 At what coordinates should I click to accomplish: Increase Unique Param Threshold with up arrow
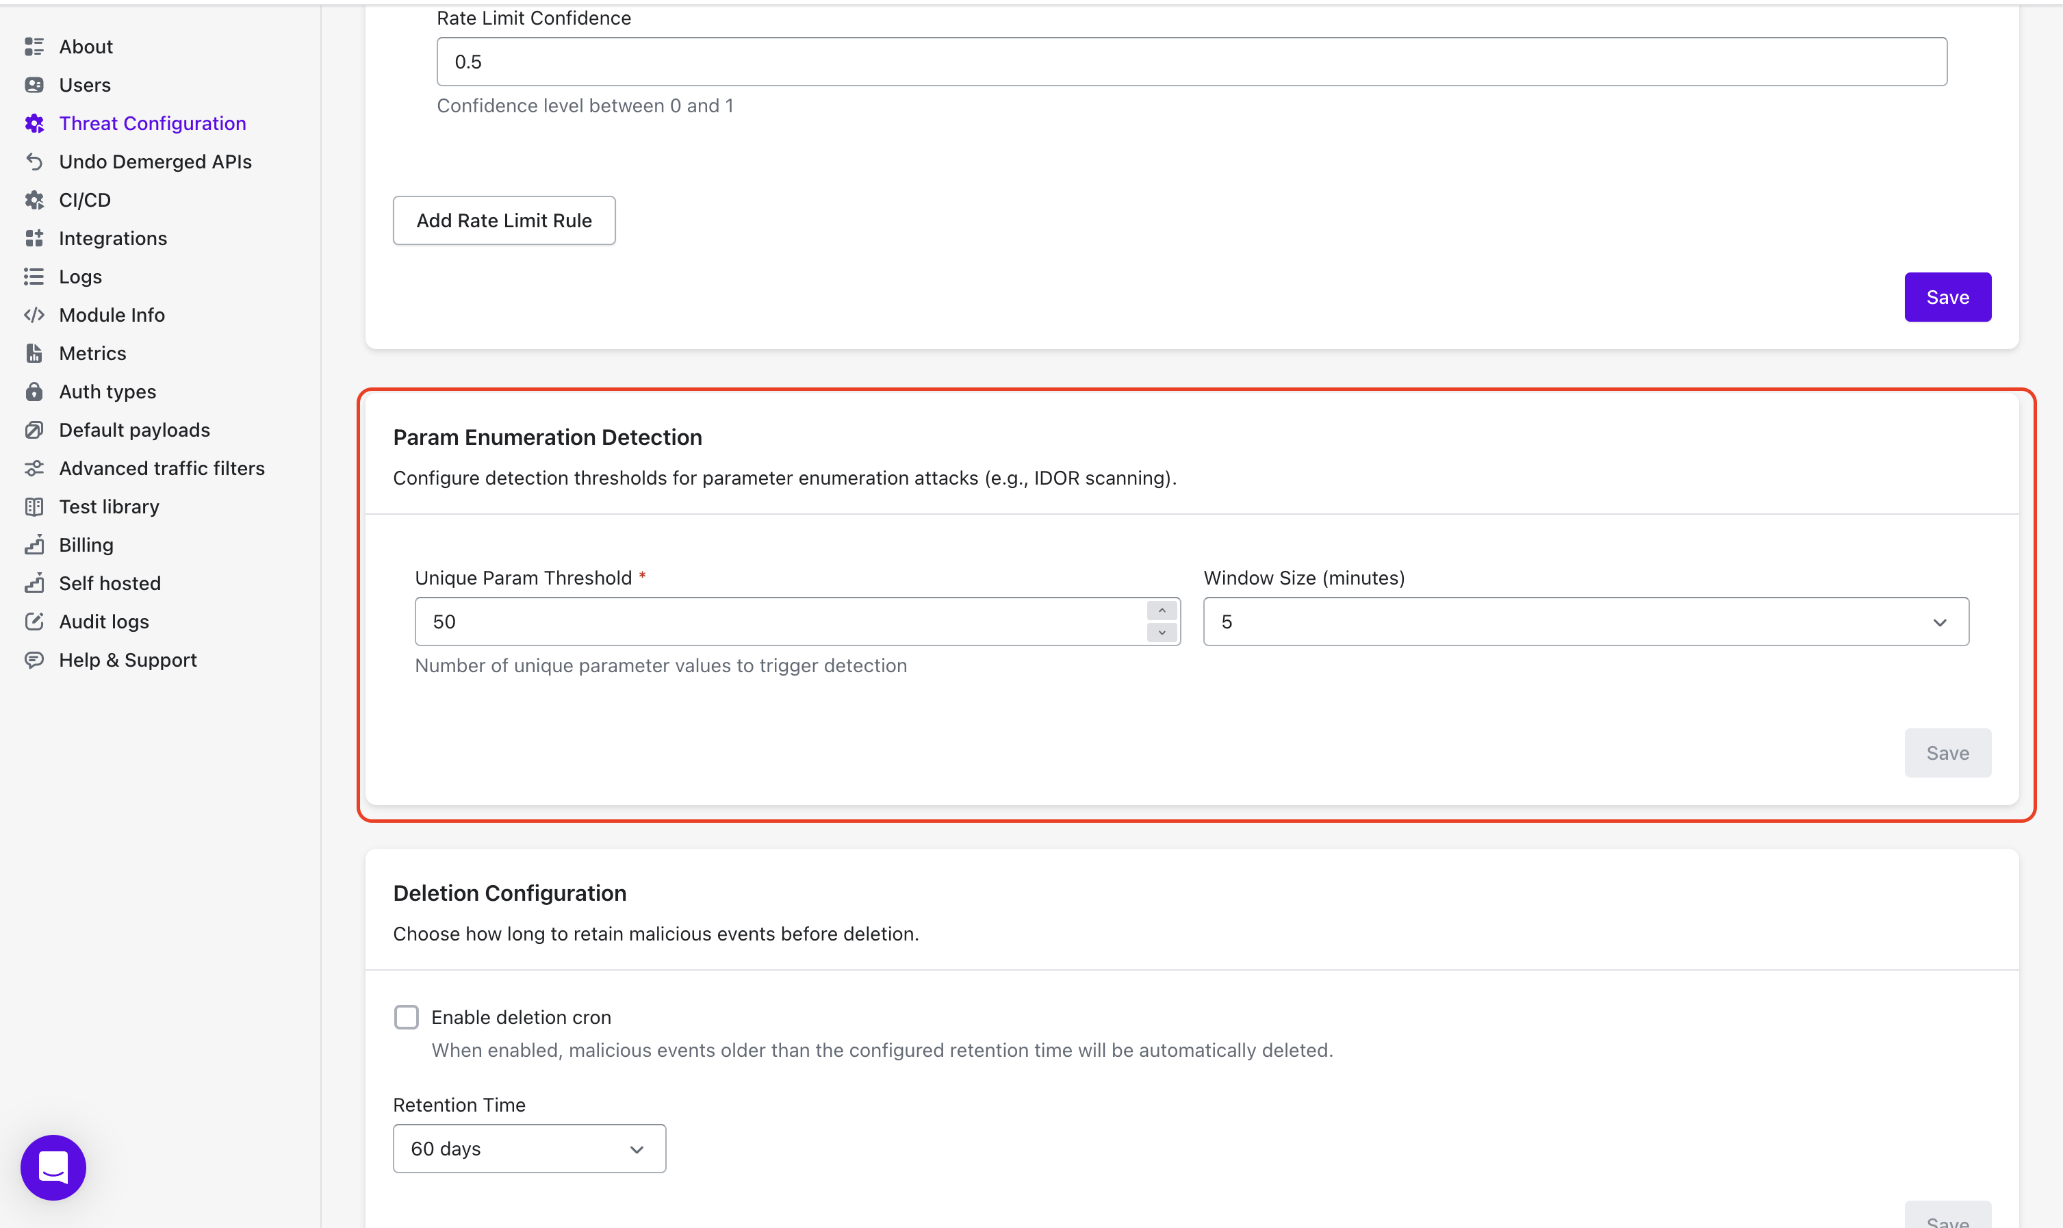click(1162, 611)
